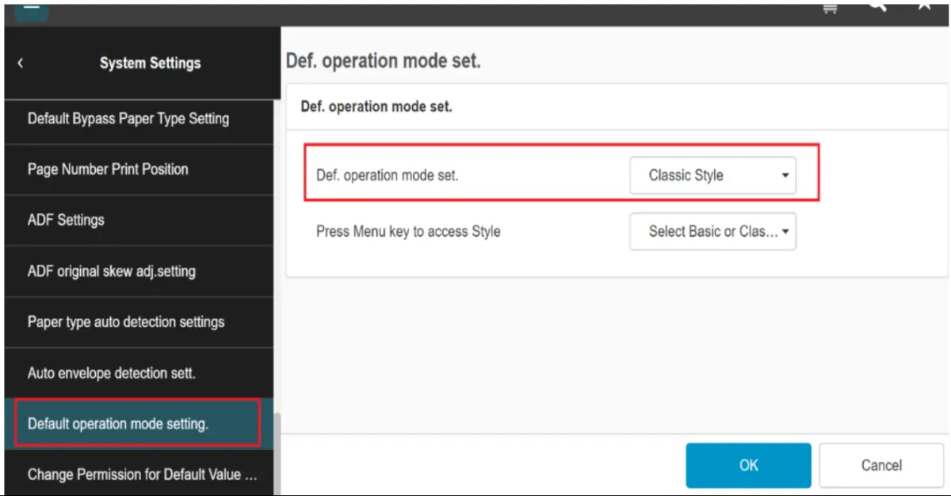Open the Classic Style dropdown

tap(712, 176)
